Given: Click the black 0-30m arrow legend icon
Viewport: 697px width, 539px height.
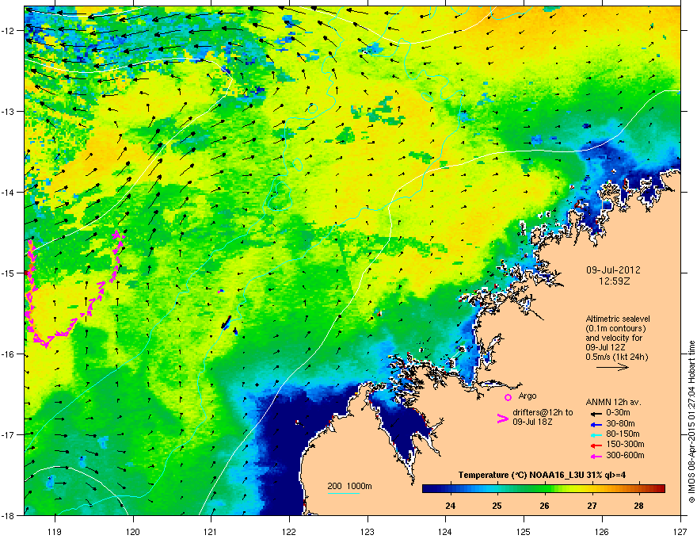Looking at the screenshot, I should [x=596, y=413].
